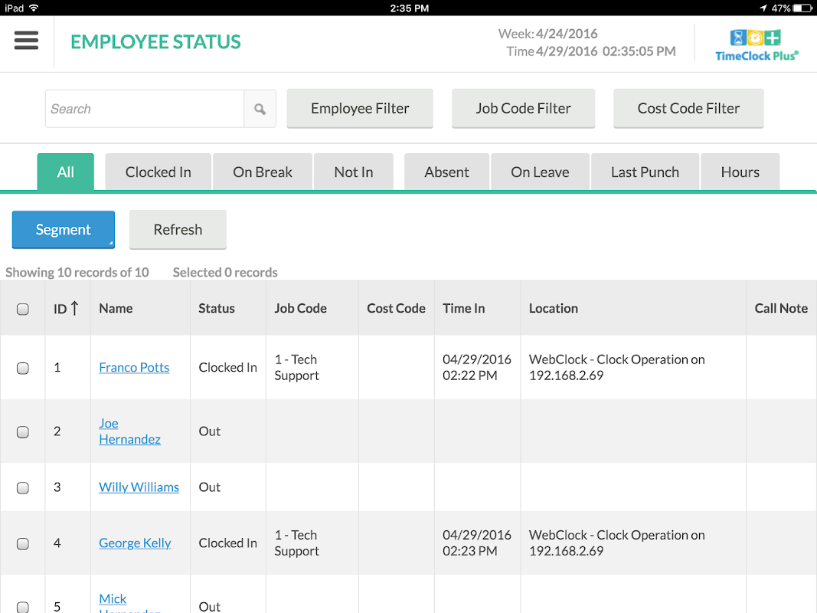817x613 pixels.
Task: Switch to the Clocked In tab
Action: click(x=158, y=172)
